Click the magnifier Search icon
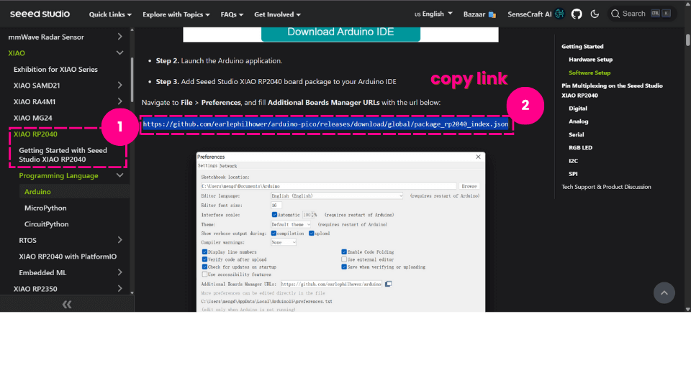The image size is (691, 388). tap(615, 14)
